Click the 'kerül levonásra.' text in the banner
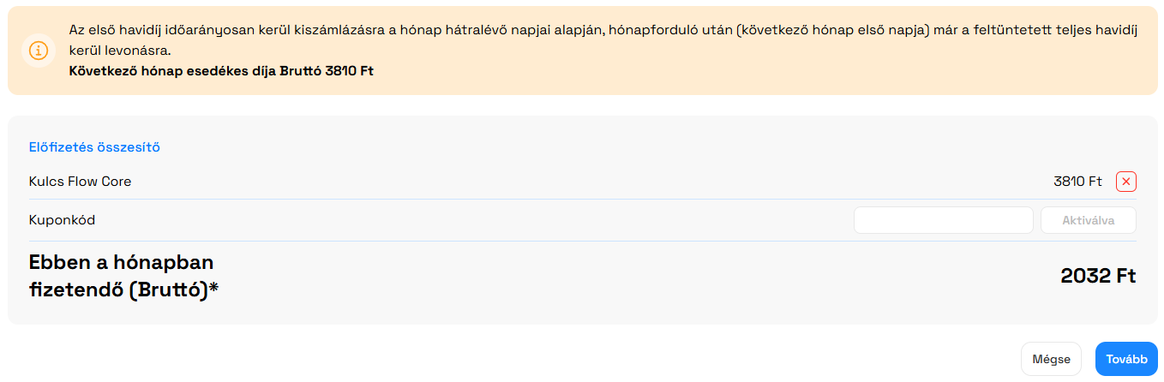The width and height of the screenshot is (1164, 382). (x=119, y=51)
